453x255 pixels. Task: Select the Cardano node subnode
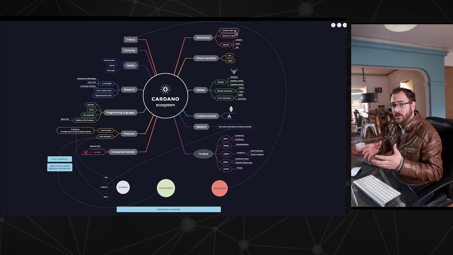click(109, 60)
